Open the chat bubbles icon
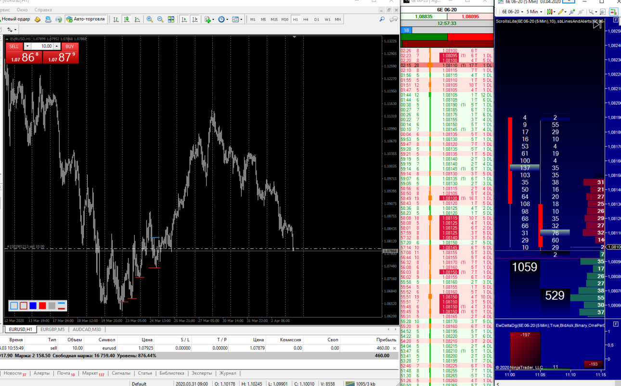The height and width of the screenshot is (386, 621). [393, 19]
